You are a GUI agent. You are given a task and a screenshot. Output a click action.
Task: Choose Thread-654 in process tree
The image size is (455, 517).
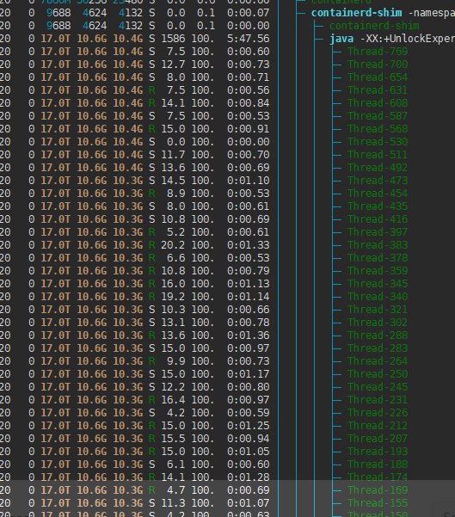coord(378,77)
